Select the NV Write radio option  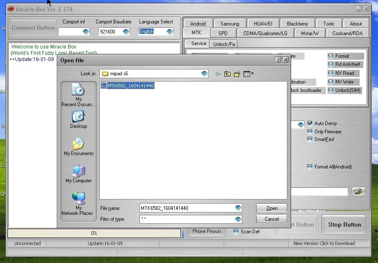tap(330, 82)
